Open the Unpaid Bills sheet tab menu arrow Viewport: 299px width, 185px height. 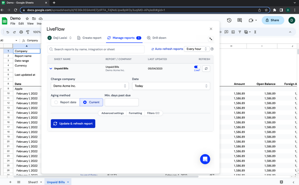click(x=68, y=182)
